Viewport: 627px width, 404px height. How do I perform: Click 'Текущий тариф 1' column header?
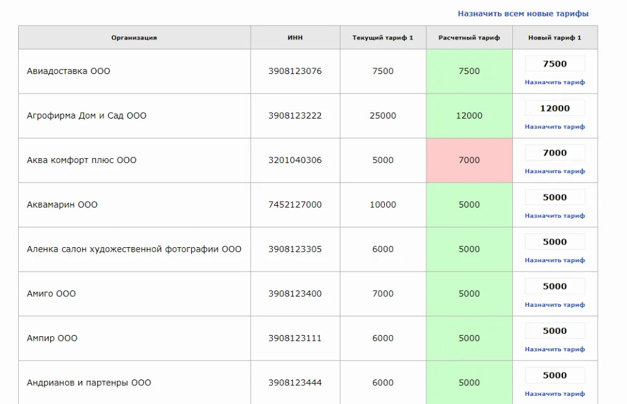click(382, 38)
